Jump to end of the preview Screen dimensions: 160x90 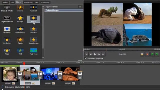(103, 54)
